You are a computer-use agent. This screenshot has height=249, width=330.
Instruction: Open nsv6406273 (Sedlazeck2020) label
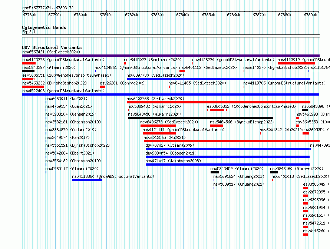click(x=169, y=122)
